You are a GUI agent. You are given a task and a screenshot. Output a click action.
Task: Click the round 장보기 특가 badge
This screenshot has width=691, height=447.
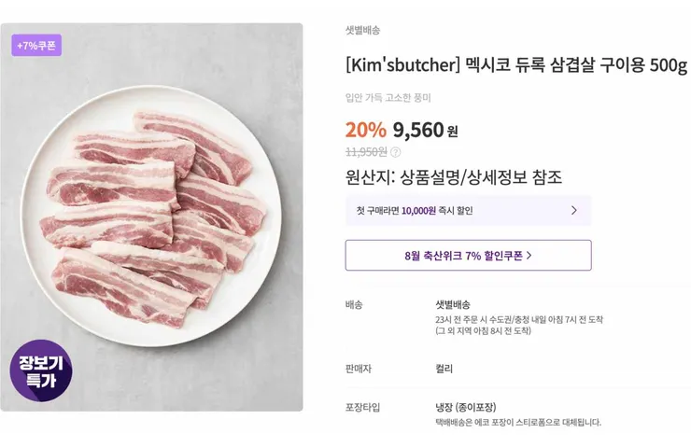point(41,370)
